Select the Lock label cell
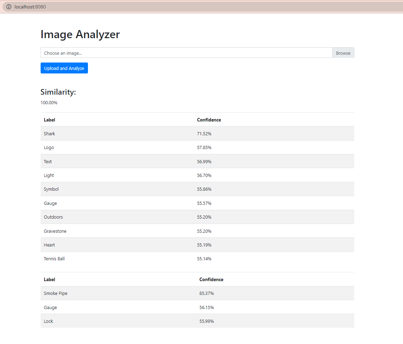Screen dimensions: 403x344 (48, 321)
